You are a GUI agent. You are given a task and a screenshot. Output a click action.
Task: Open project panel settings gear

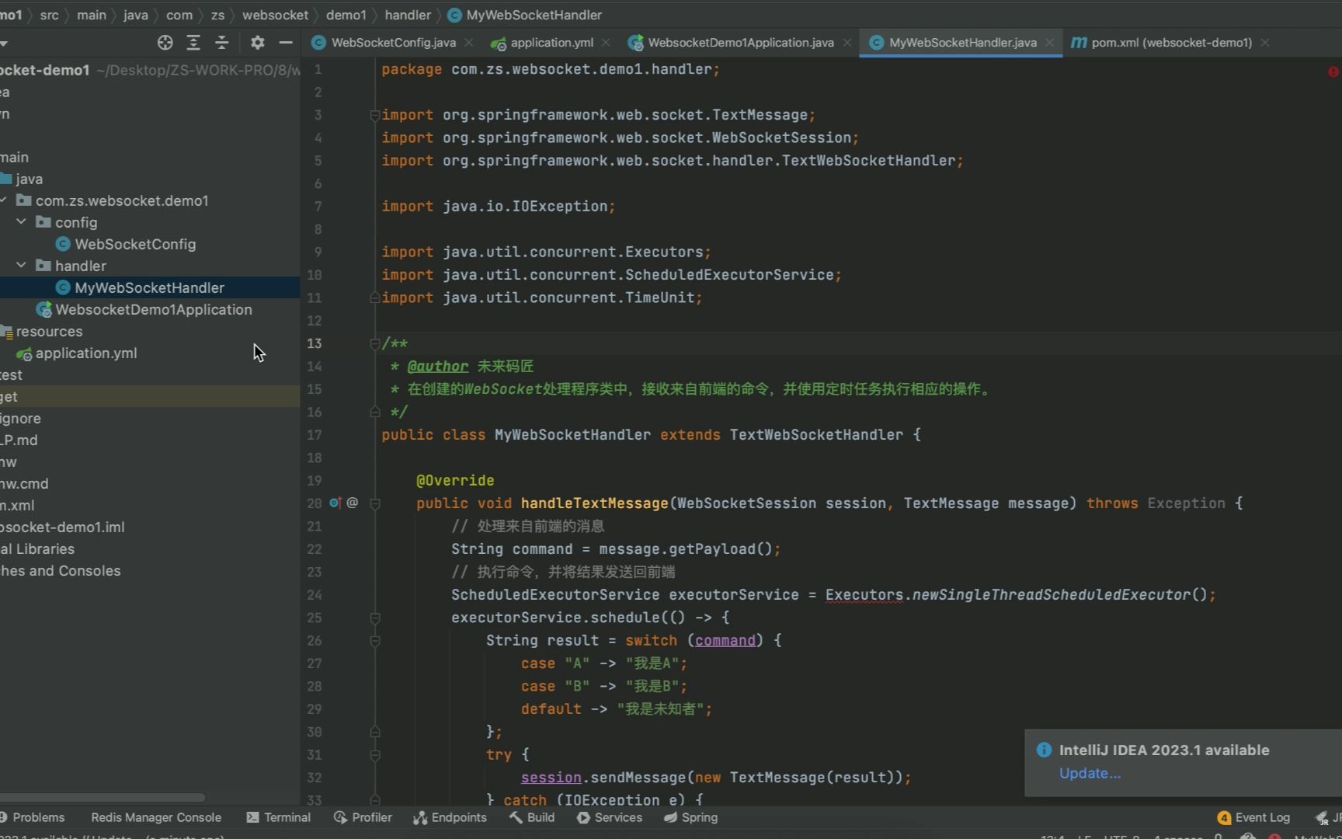[257, 43]
